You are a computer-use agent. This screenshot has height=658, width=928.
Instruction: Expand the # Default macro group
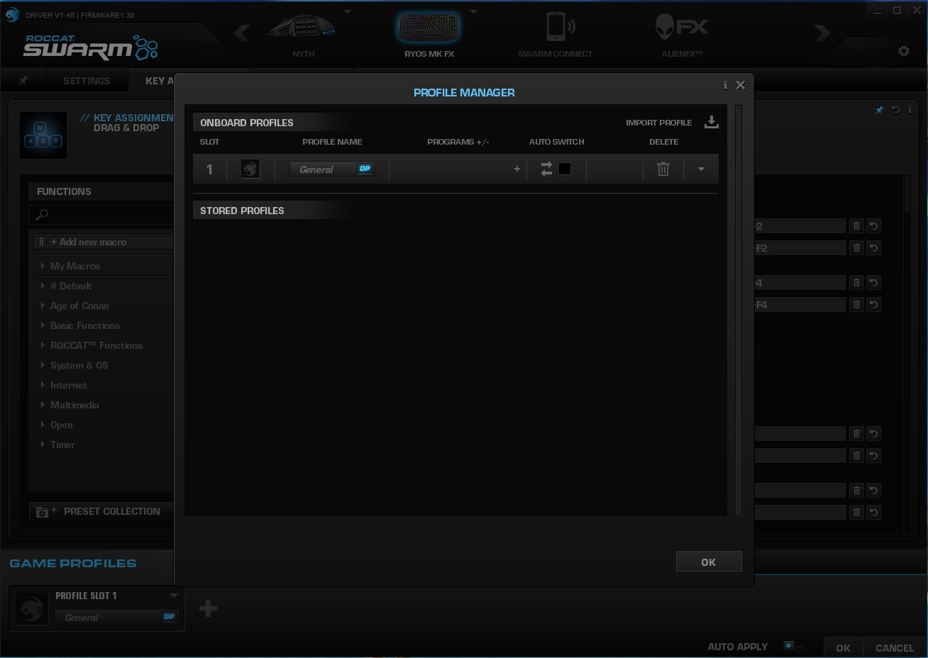(43, 286)
